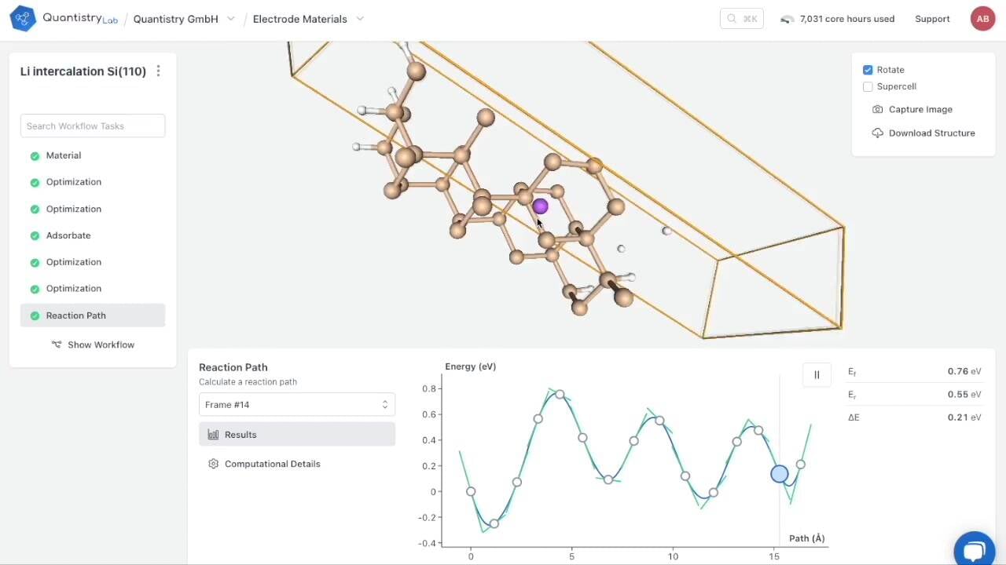
Task: Click the green check icon next to Adsorbate
Action: click(x=35, y=236)
